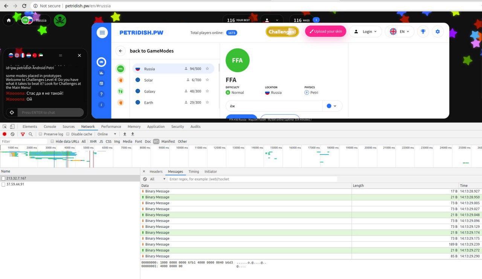The height and width of the screenshot is (279, 482).
Task: Click the Challenges! button
Action: pos(282,32)
